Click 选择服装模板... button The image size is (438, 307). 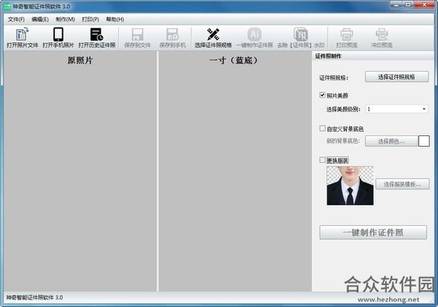(402, 184)
